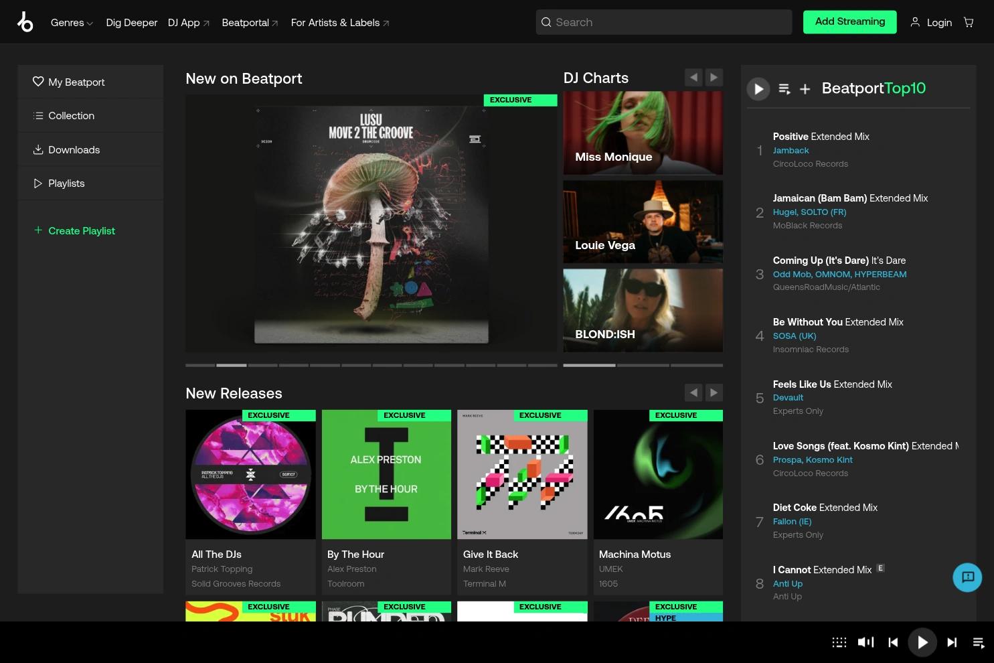The height and width of the screenshot is (663, 994).
Task: Skip to previous track in player
Action: (x=893, y=643)
